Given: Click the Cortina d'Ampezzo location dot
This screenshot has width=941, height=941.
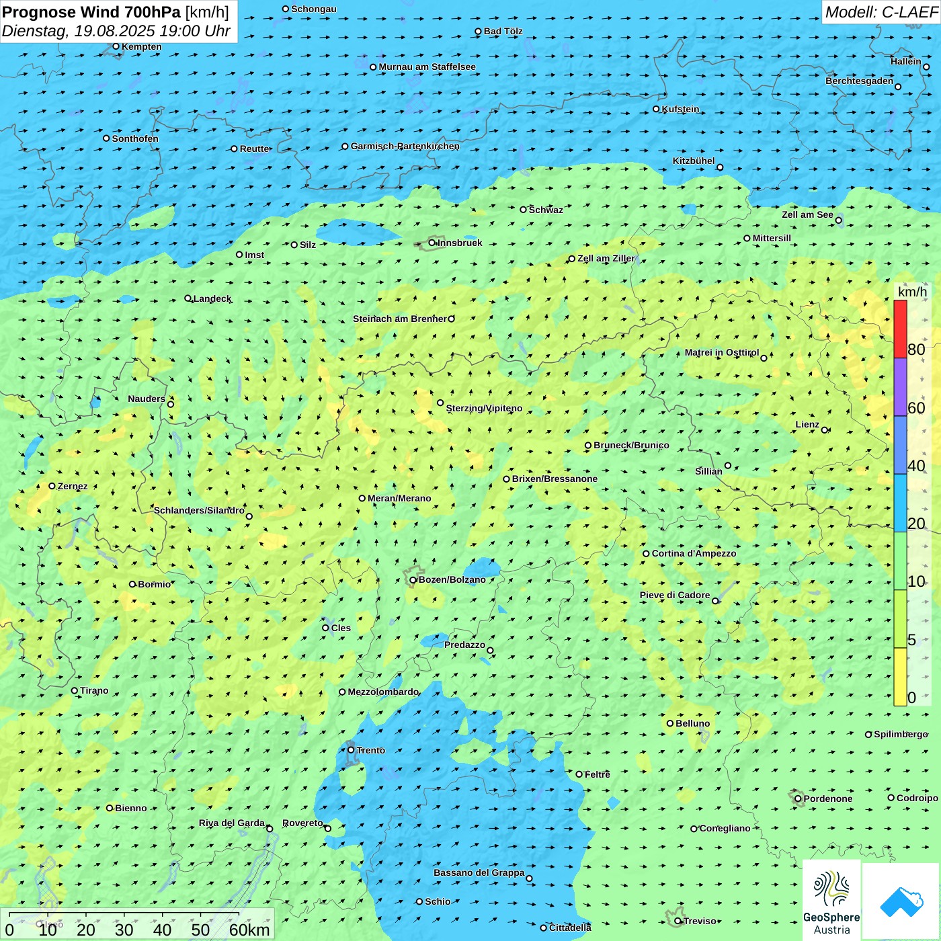Looking at the screenshot, I should click(x=647, y=554).
